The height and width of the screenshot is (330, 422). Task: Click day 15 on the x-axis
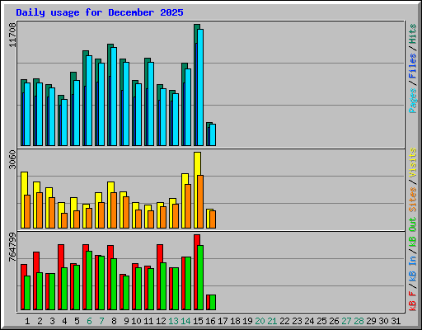tap(198, 321)
